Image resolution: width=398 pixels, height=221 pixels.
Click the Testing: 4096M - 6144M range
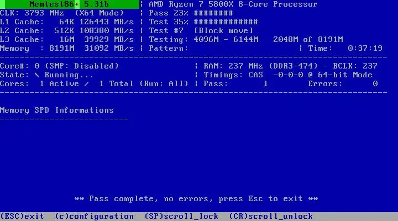tap(203, 40)
